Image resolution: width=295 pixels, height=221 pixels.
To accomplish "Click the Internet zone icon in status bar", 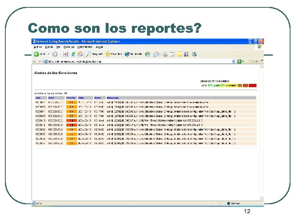I will point(228,203).
